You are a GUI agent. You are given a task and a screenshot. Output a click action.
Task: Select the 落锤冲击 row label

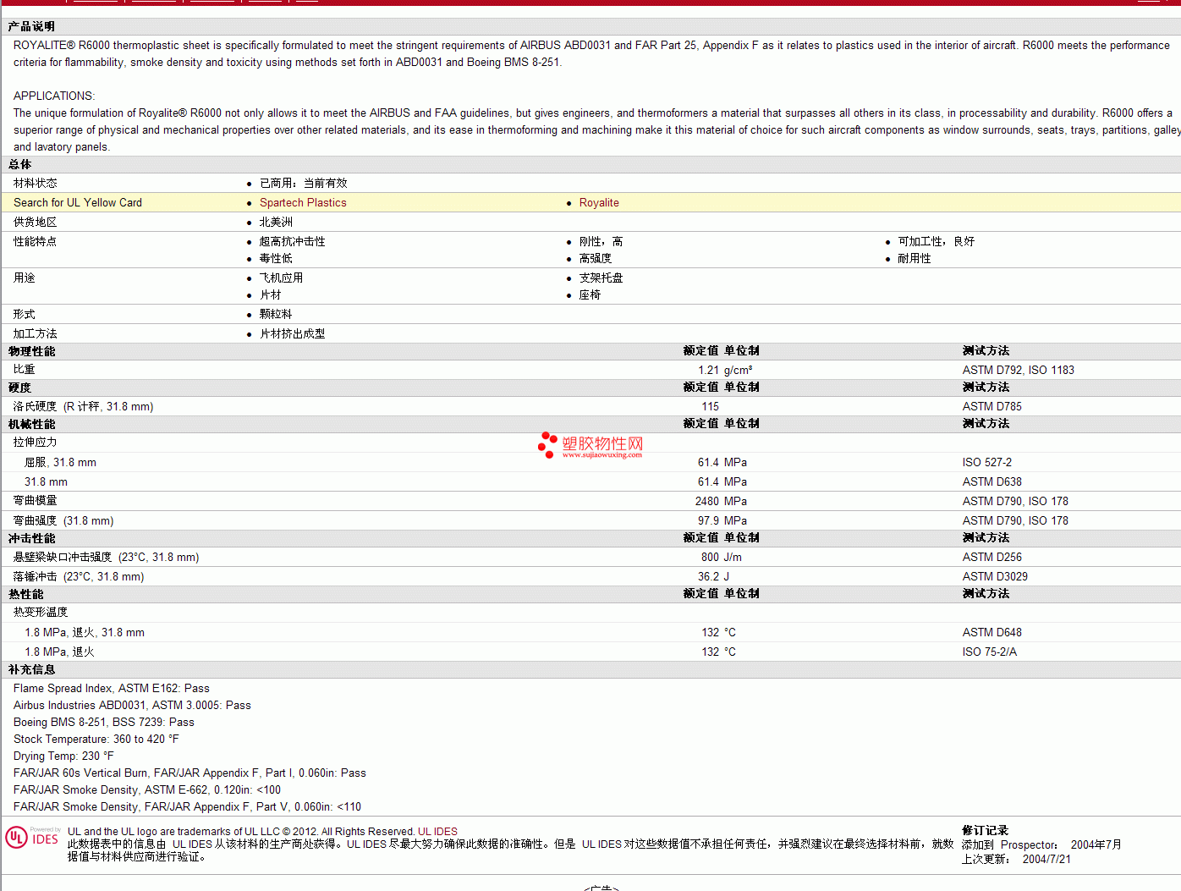tap(79, 577)
